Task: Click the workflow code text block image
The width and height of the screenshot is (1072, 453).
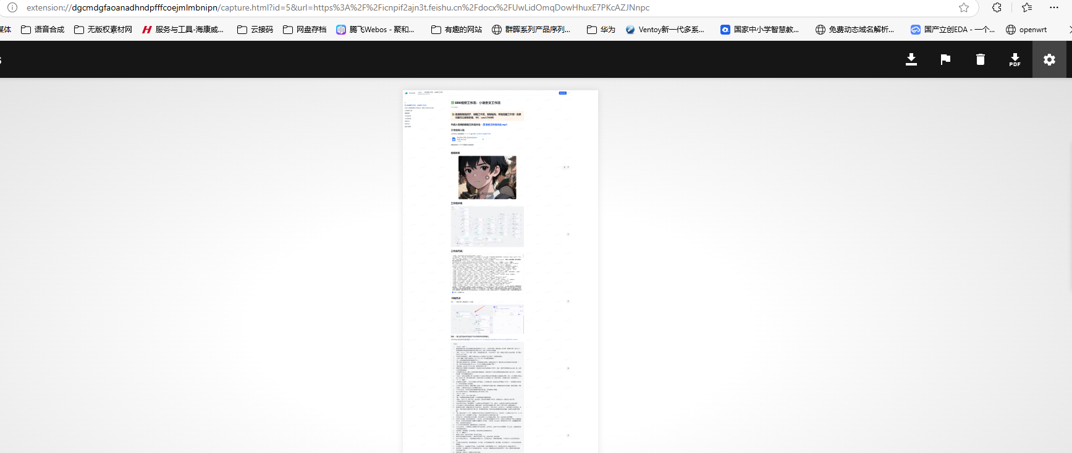Action: point(487,273)
